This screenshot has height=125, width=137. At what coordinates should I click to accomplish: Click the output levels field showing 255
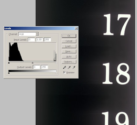click(x=45, y=67)
